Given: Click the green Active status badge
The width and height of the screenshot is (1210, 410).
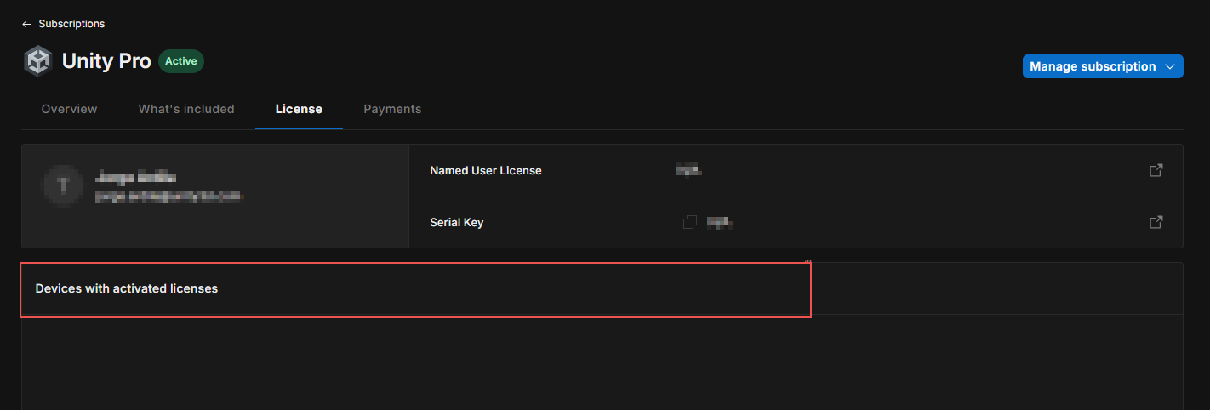Looking at the screenshot, I should [x=181, y=61].
